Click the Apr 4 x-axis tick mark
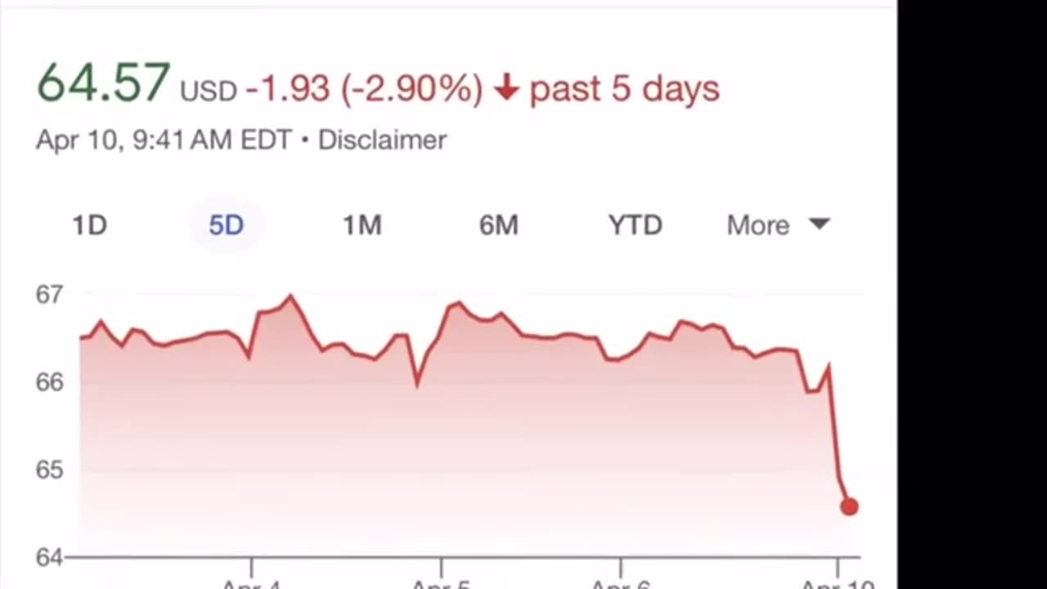 coord(251,566)
